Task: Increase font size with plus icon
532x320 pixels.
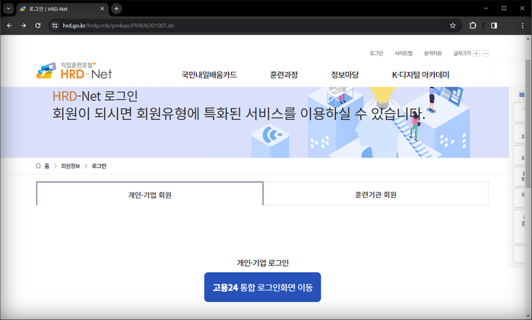Action: point(477,54)
